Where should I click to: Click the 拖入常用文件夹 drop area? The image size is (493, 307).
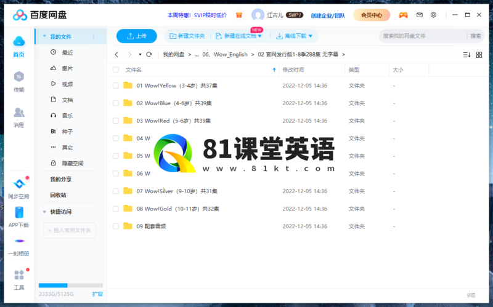point(70,231)
